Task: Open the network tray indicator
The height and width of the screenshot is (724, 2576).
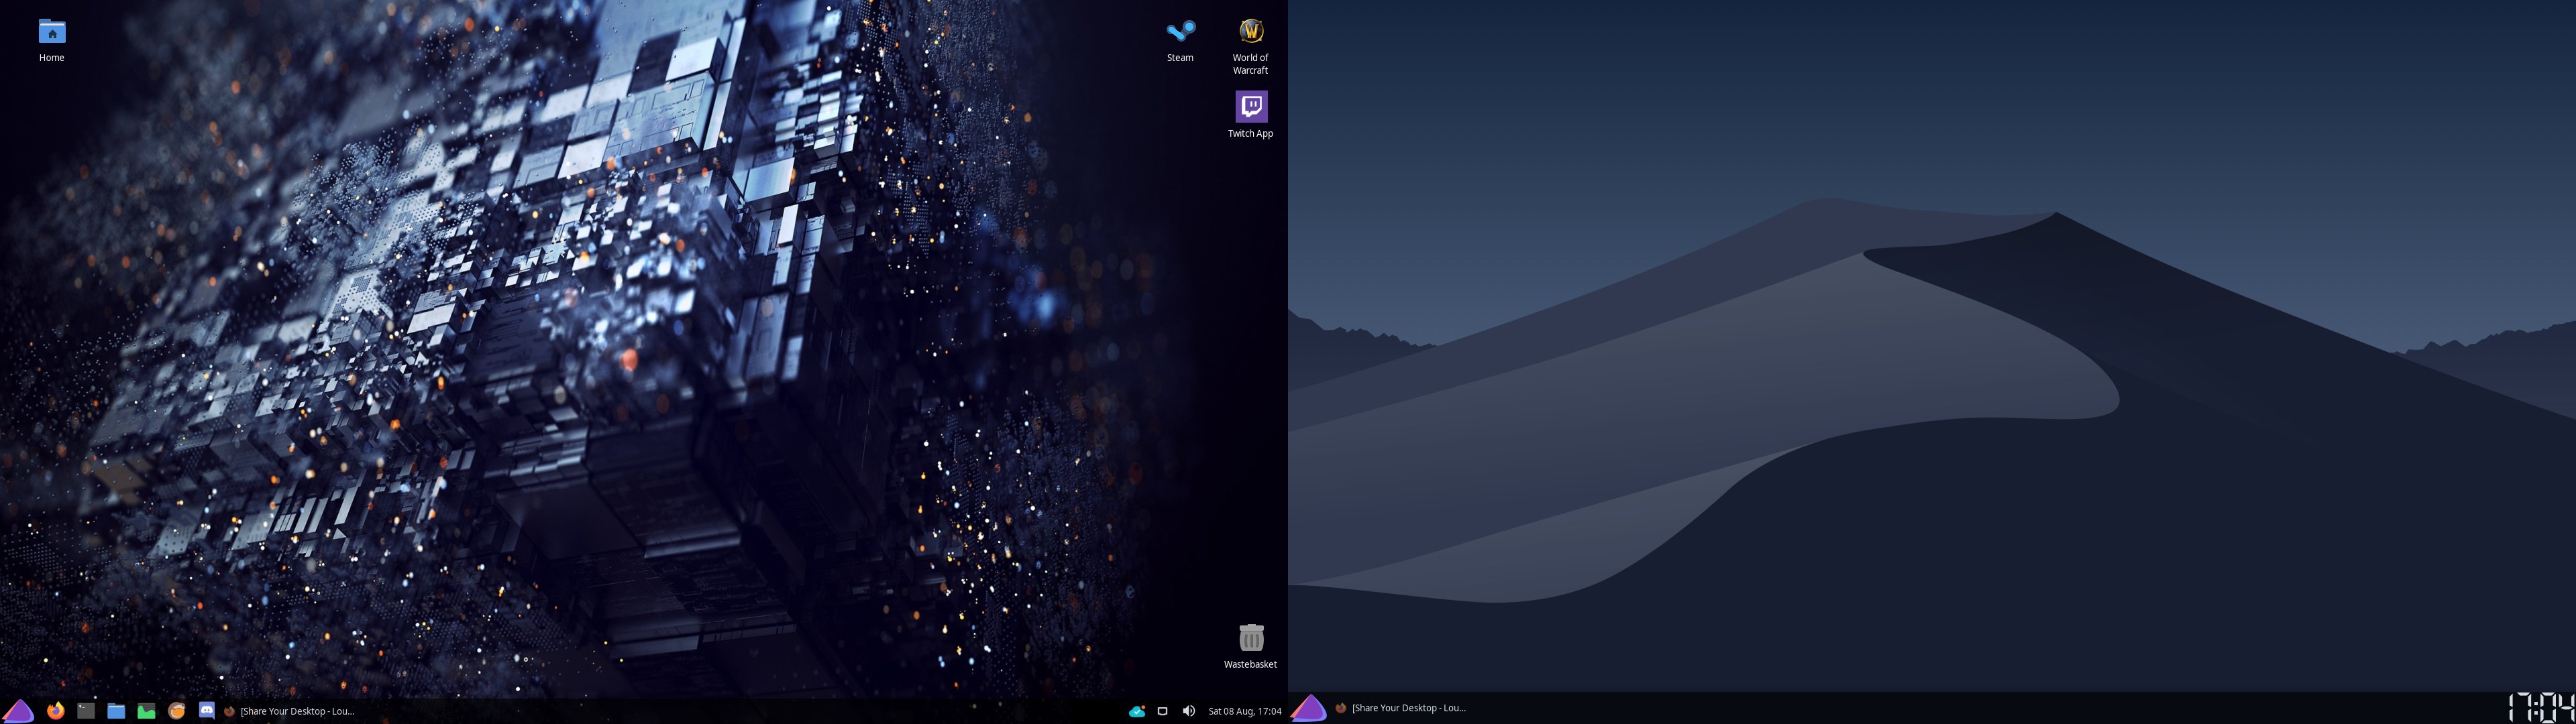Action: pyautogui.click(x=1162, y=711)
